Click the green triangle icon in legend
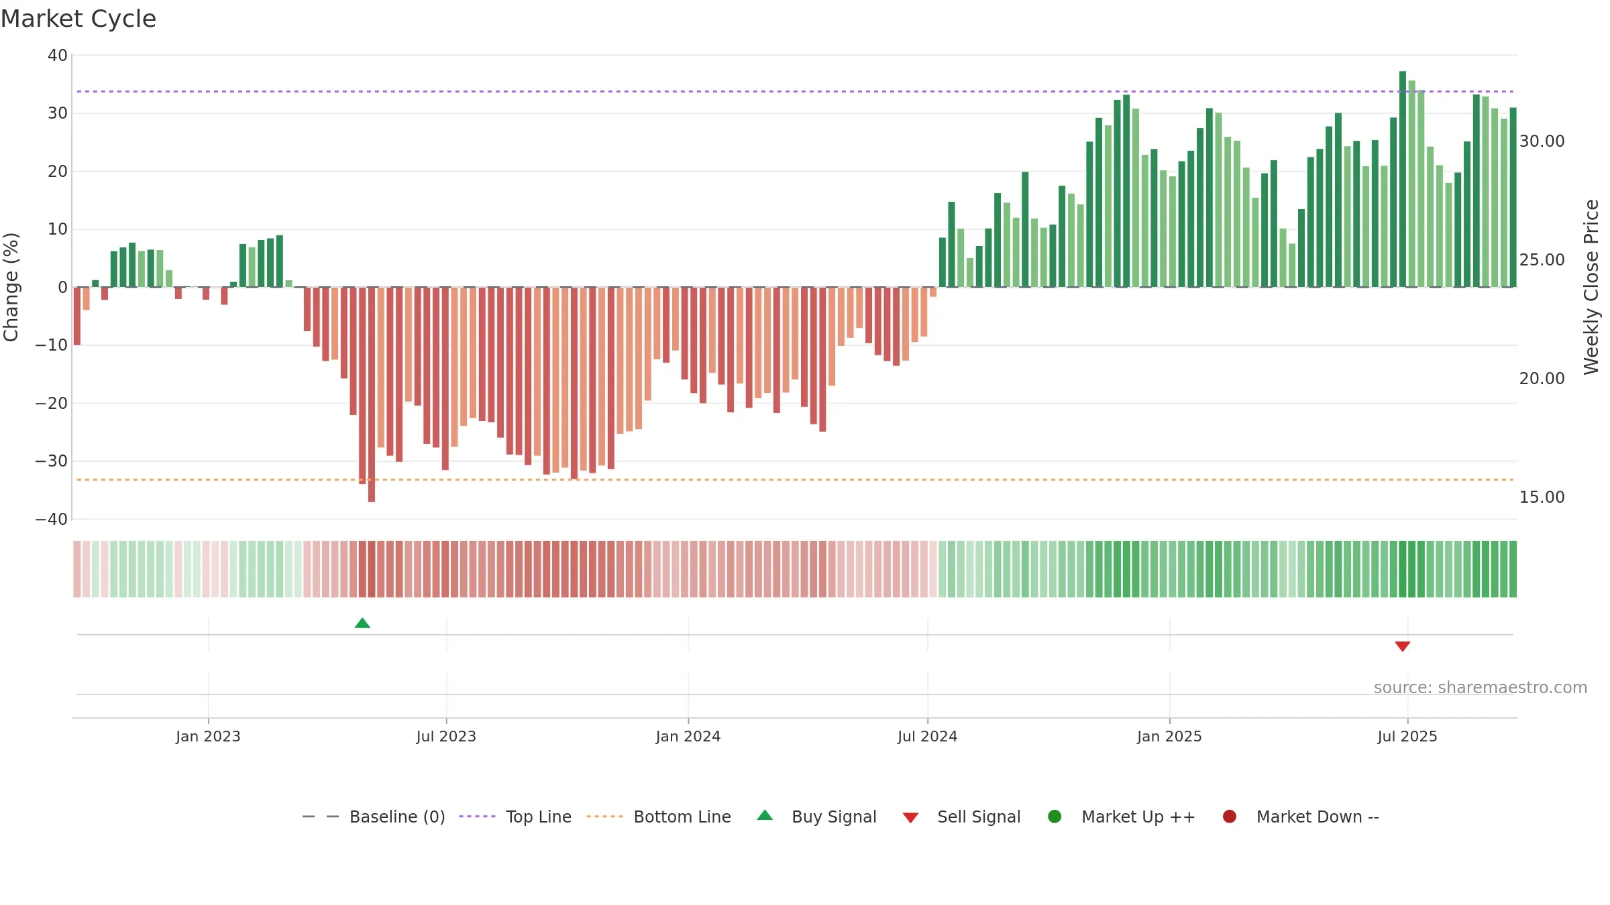The height and width of the screenshot is (905, 1610). point(765,816)
